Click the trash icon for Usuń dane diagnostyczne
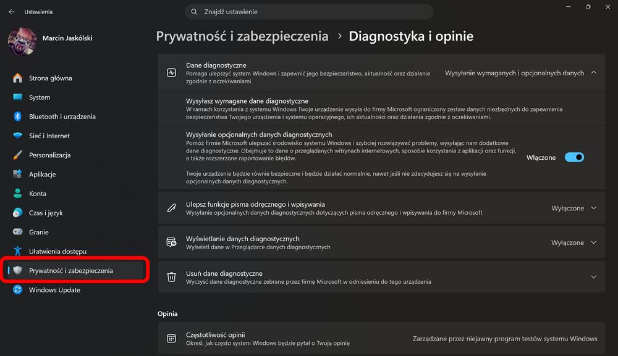 [x=171, y=277]
